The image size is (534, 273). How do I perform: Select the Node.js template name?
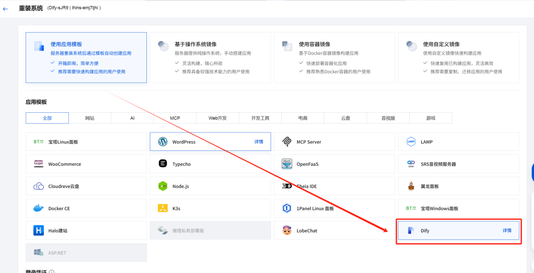coord(181,186)
